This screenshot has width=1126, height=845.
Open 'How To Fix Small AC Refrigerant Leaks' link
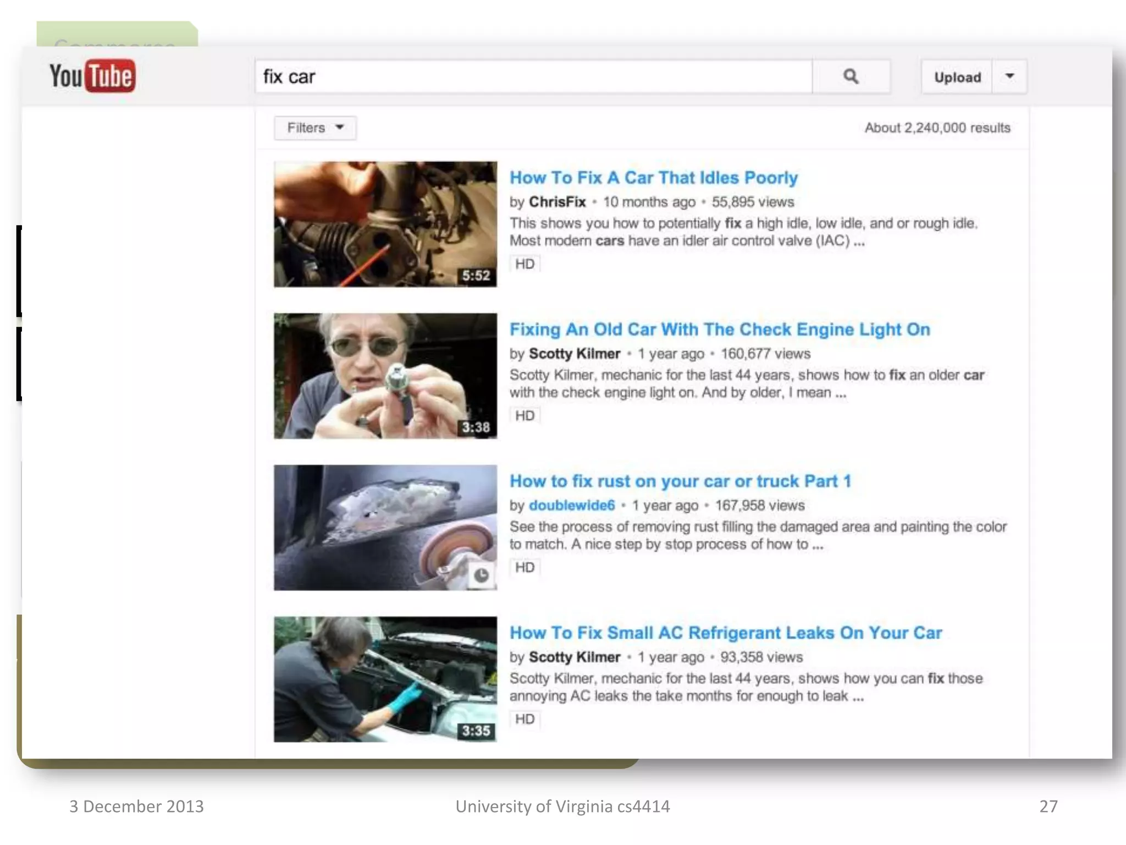click(725, 633)
